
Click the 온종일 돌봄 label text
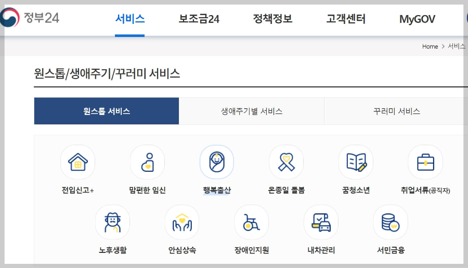pyautogui.click(x=286, y=190)
